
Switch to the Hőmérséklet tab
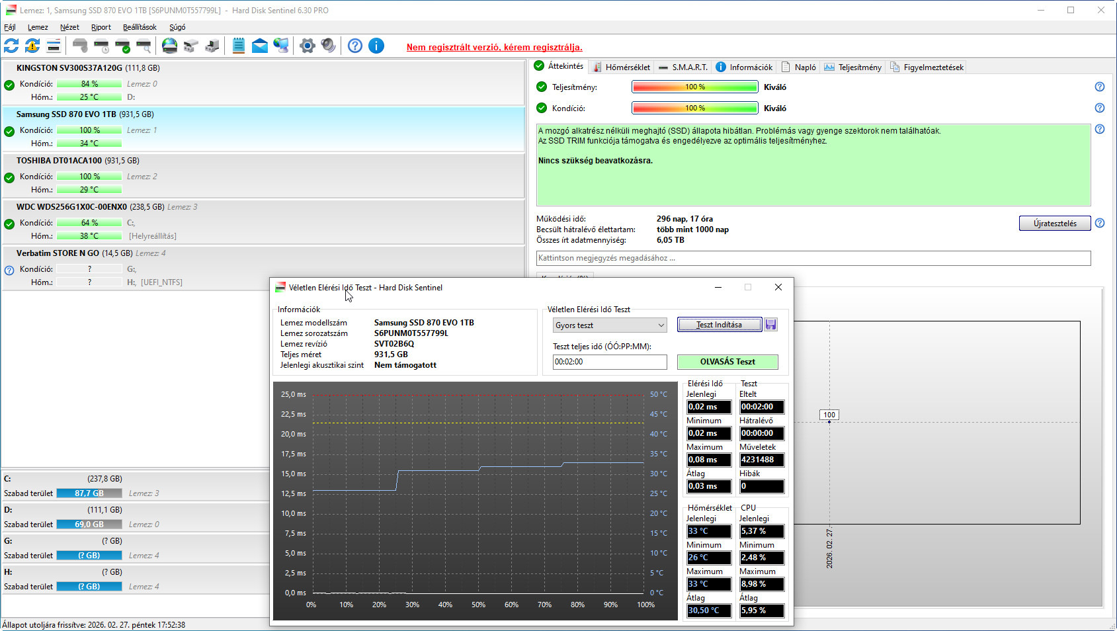pyautogui.click(x=621, y=67)
